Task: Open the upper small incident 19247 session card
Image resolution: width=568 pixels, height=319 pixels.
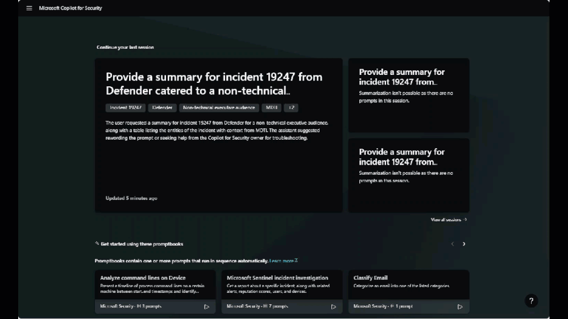Action: (x=409, y=95)
